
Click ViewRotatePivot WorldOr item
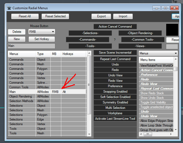156,66
